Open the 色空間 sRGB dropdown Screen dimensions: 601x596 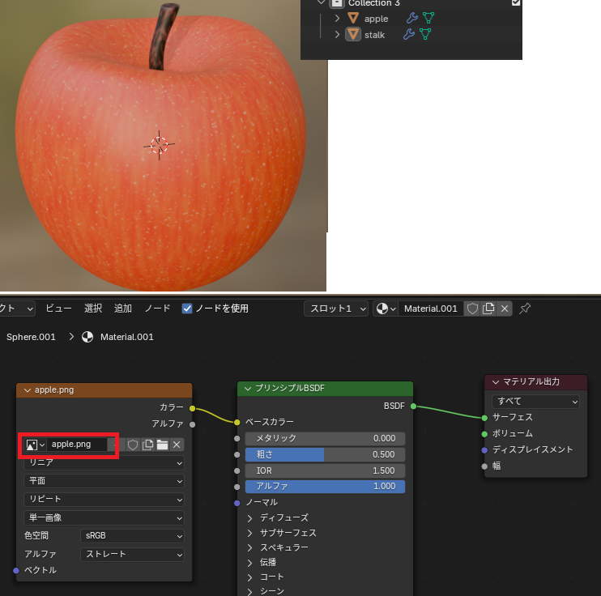pos(132,536)
